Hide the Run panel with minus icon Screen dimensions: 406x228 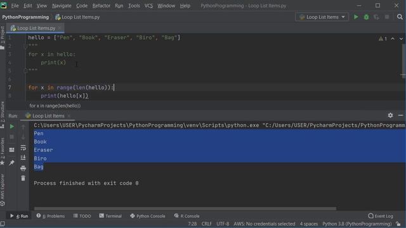click(x=400, y=115)
